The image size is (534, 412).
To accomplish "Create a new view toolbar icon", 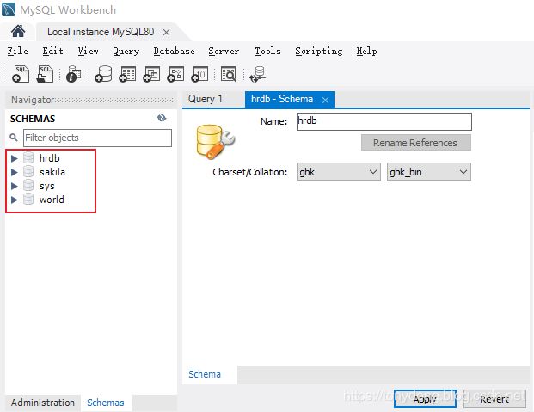I will 151,74.
